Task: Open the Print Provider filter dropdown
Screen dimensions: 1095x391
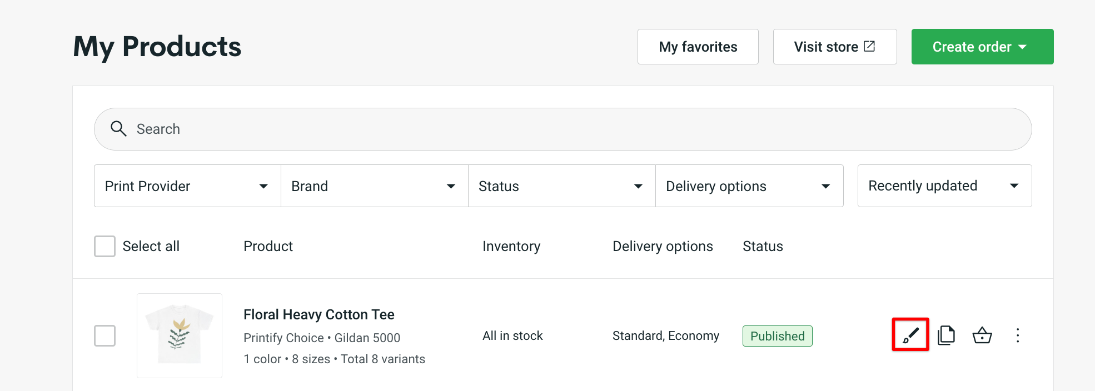Action: pos(186,186)
